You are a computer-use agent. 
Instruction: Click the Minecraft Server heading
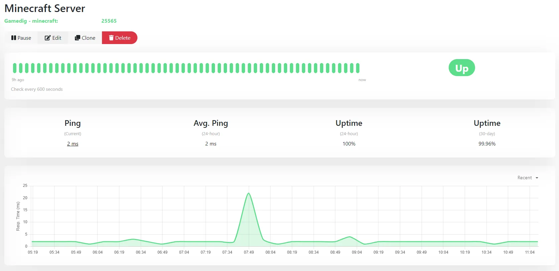pyautogui.click(x=45, y=8)
